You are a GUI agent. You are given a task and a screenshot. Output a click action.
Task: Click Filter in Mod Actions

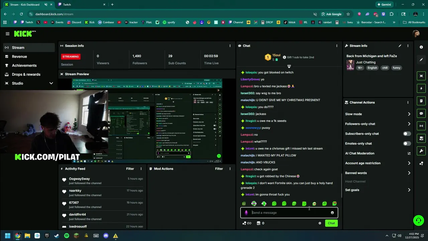(x=219, y=169)
